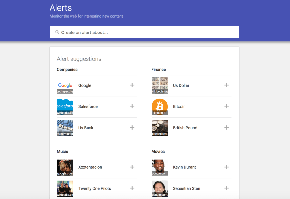Select the 'British Pound' suggestion text
The width and height of the screenshot is (290, 199).
pos(185,128)
